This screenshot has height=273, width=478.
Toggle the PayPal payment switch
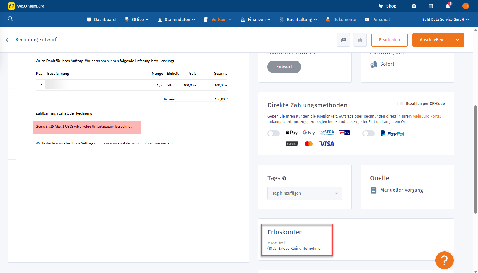click(x=368, y=133)
